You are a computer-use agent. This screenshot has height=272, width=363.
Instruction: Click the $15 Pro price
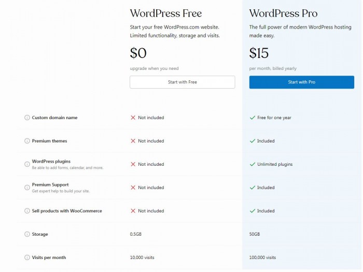pyautogui.click(x=260, y=53)
